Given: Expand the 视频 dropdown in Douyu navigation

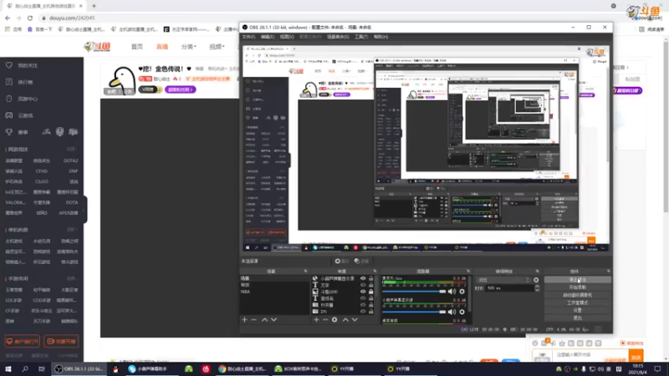Looking at the screenshot, I should point(217,47).
